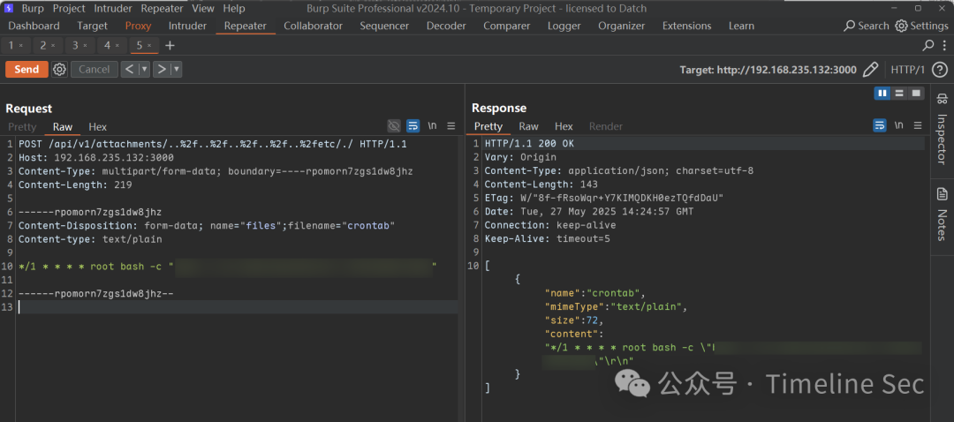Click the HTTP/1.1 200 OK status line
Screen dimensions: 954x422
[x=529, y=144]
